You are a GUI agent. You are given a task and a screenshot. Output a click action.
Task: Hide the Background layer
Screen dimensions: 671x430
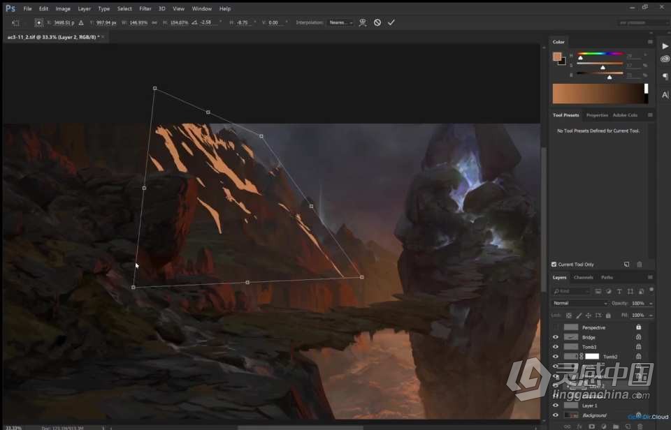[x=556, y=415]
